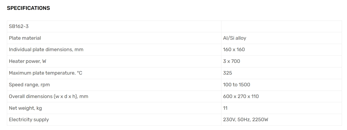
Task: Select the net weight value 11
Action: click(225, 108)
